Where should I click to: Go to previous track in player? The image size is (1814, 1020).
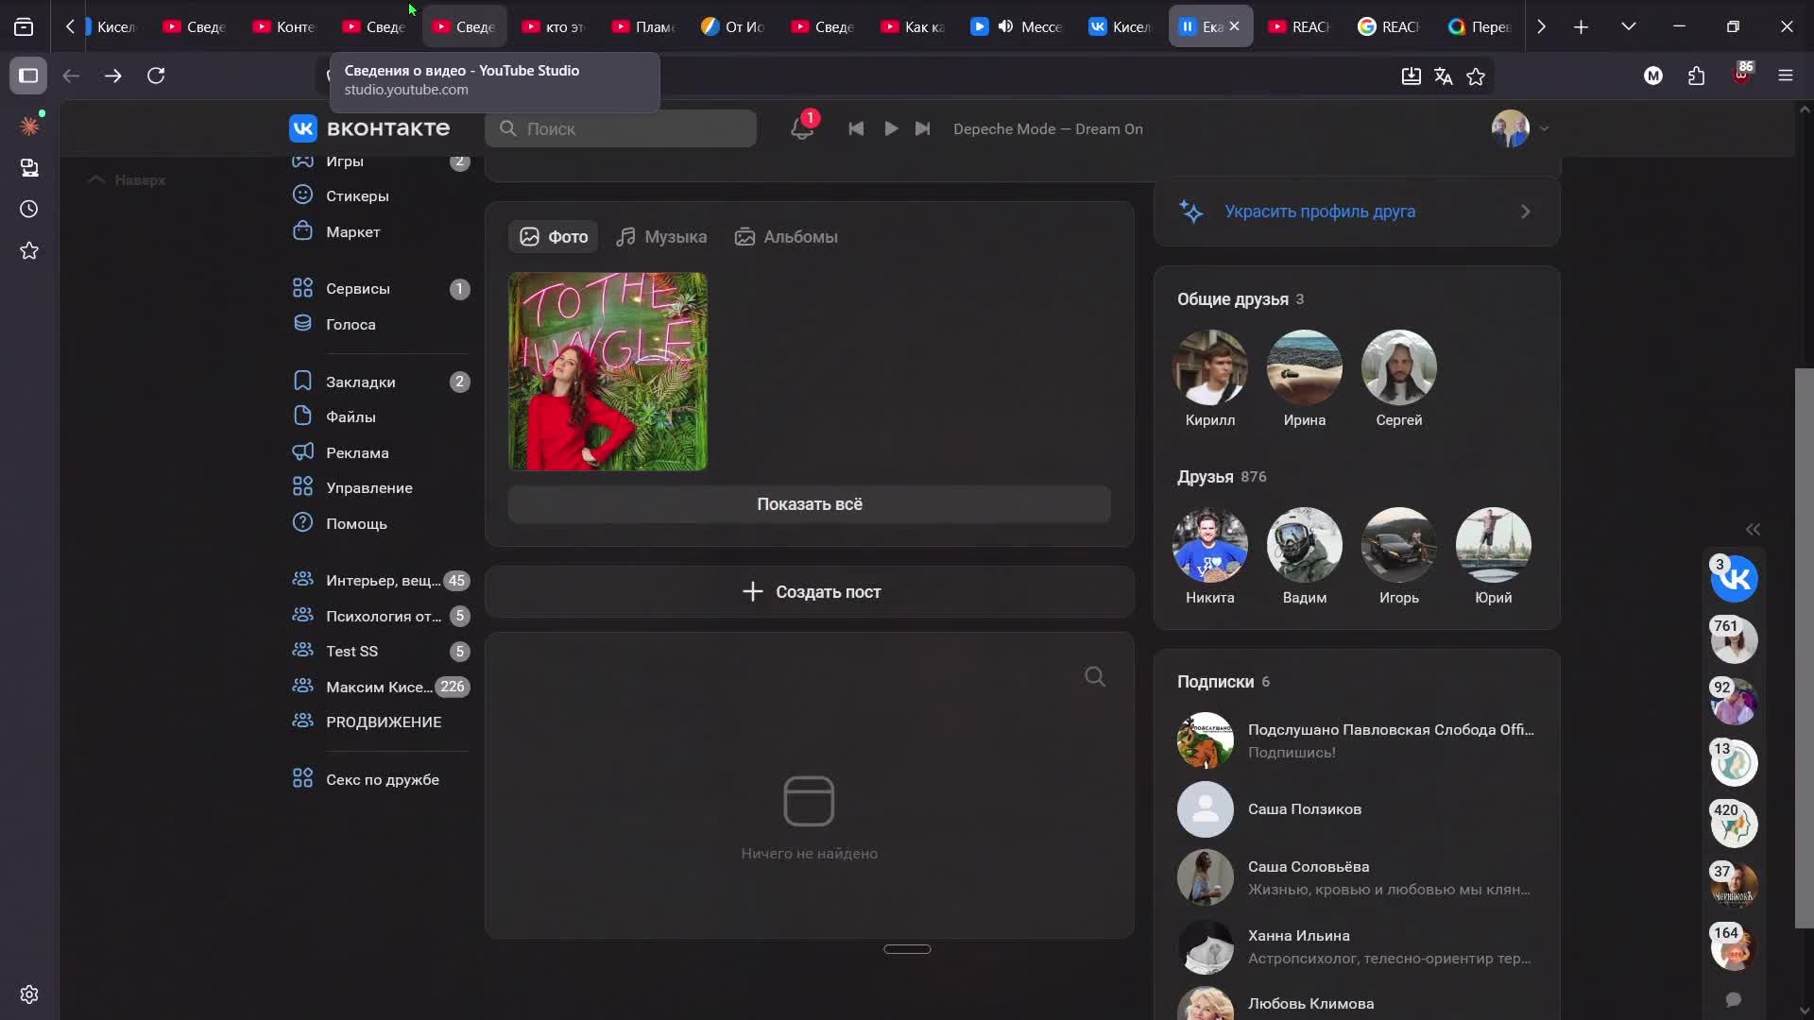coord(856,128)
